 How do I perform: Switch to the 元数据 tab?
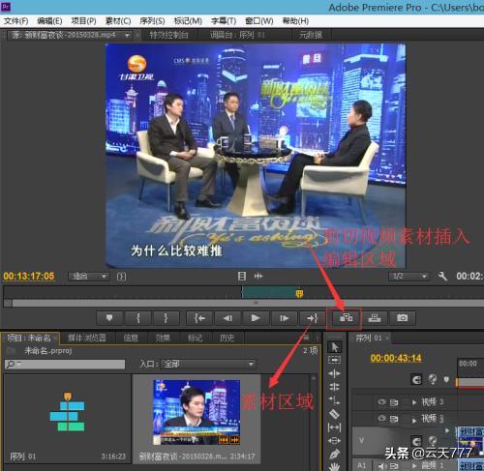[x=310, y=35]
